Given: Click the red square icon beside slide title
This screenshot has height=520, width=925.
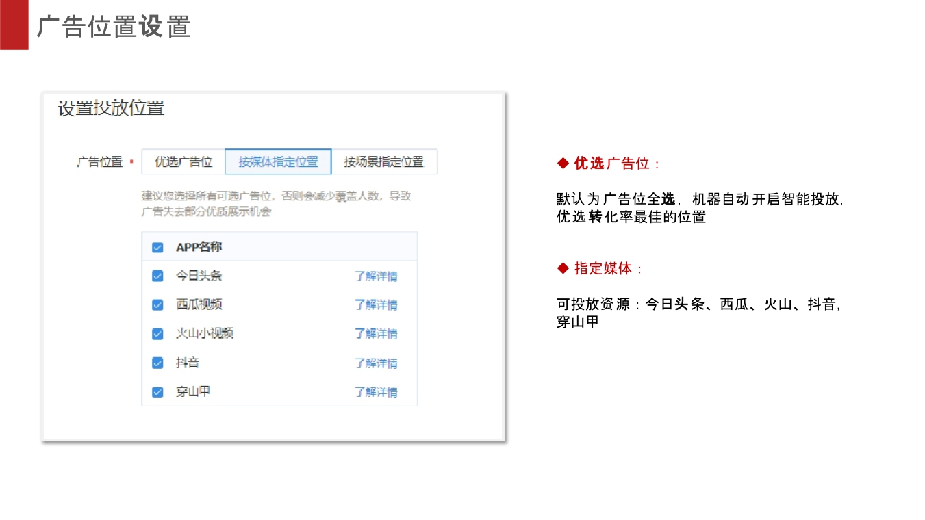Looking at the screenshot, I should pos(14,23).
